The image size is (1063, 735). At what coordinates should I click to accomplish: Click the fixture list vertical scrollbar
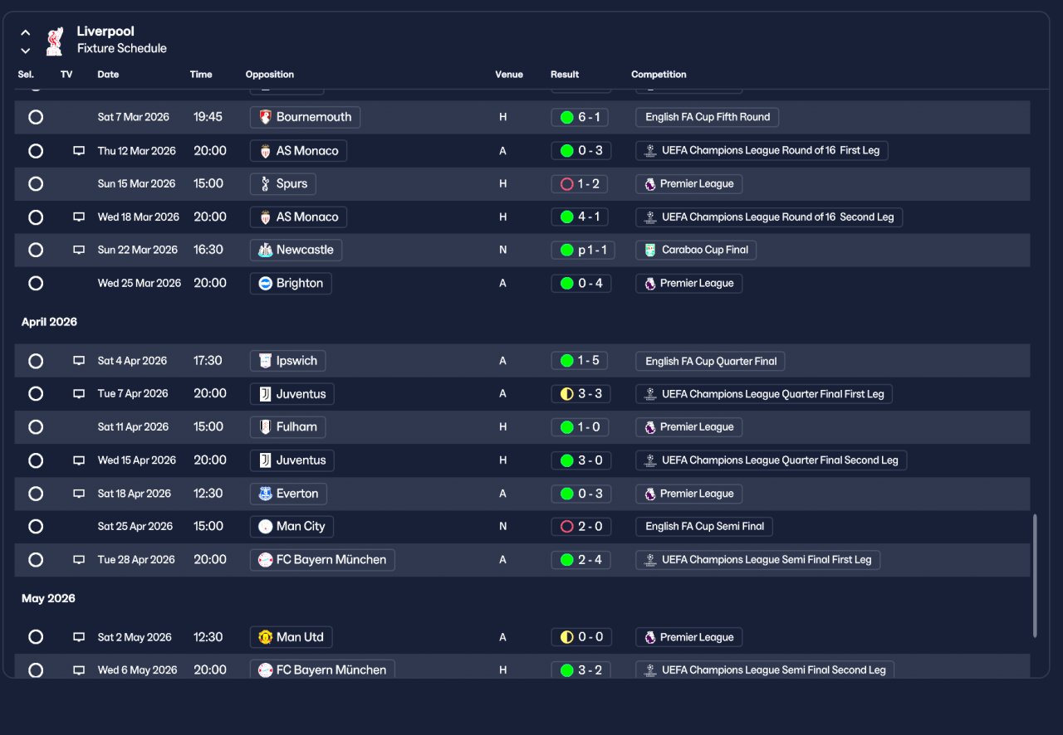coord(1035,576)
